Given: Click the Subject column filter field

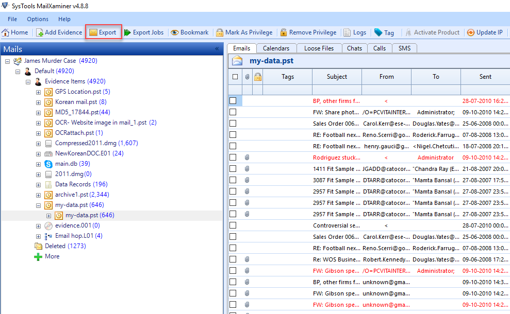Looking at the screenshot, I should (x=337, y=90).
